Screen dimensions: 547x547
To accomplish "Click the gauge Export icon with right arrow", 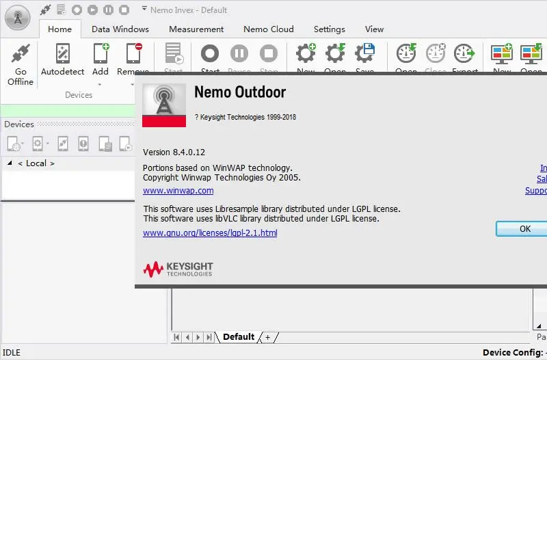I will [x=464, y=53].
